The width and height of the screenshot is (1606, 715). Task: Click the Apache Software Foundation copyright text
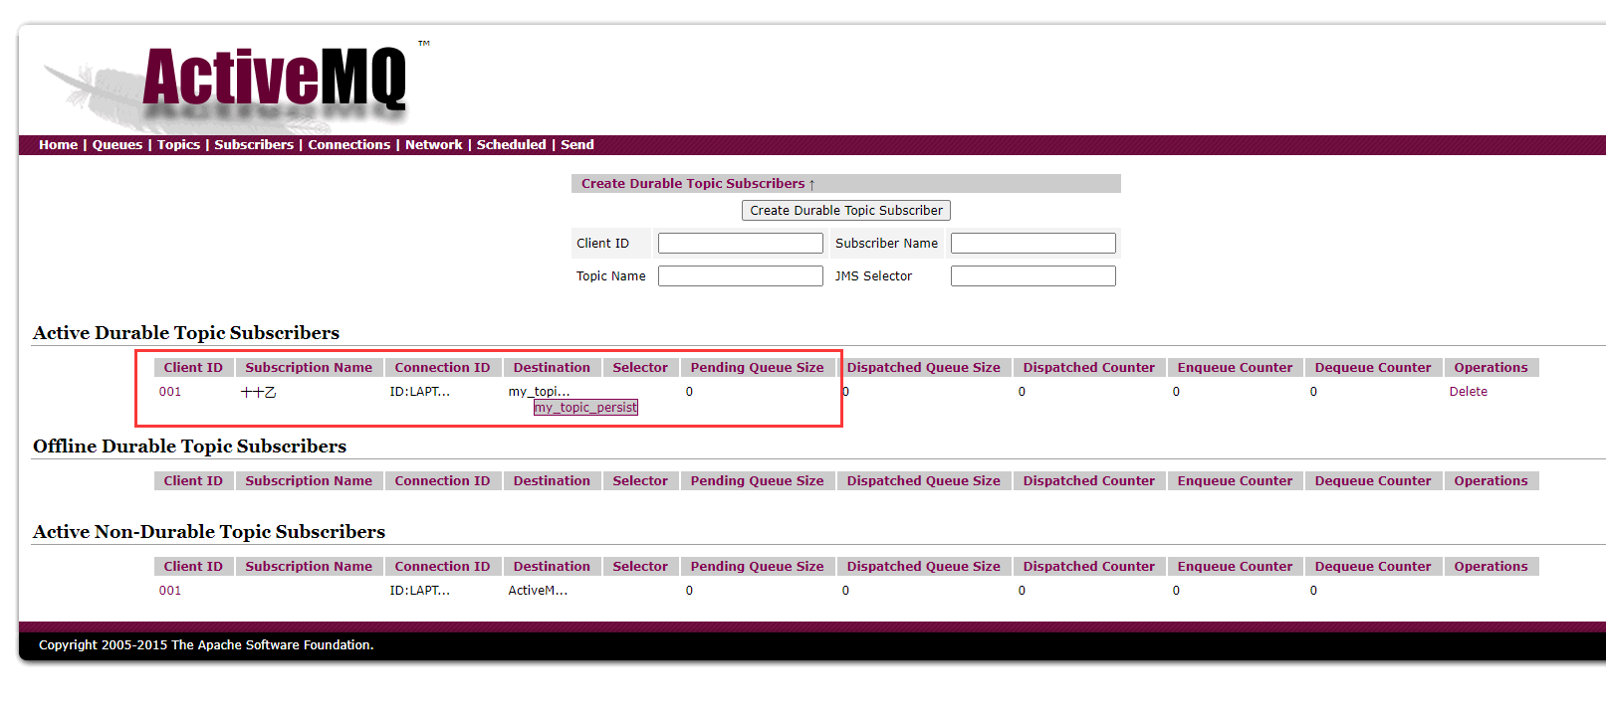(x=206, y=645)
